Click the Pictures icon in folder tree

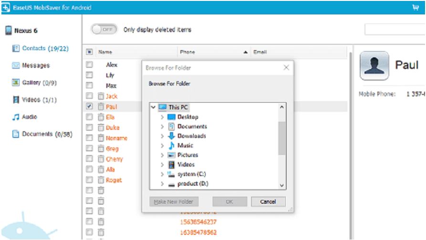171,155
